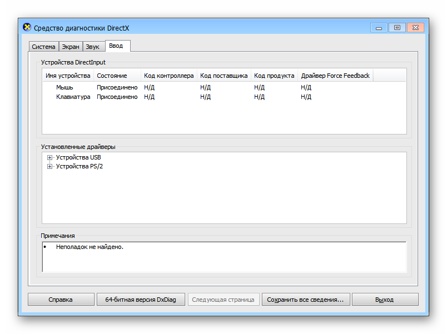Select the Ввод tab
Screen dimensions: 447x334
[x=116, y=46]
